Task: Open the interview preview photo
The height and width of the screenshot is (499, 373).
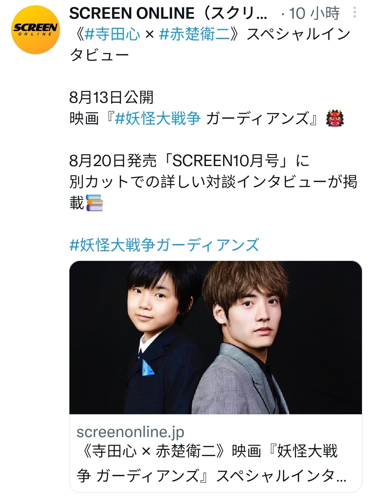Action: click(216, 337)
